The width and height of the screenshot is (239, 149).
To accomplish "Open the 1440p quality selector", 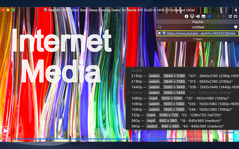I will (207, 132).
